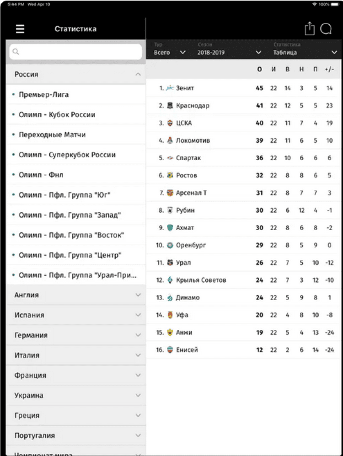Expand the Испания country list
This screenshot has width=343, height=456.
tap(138, 315)
